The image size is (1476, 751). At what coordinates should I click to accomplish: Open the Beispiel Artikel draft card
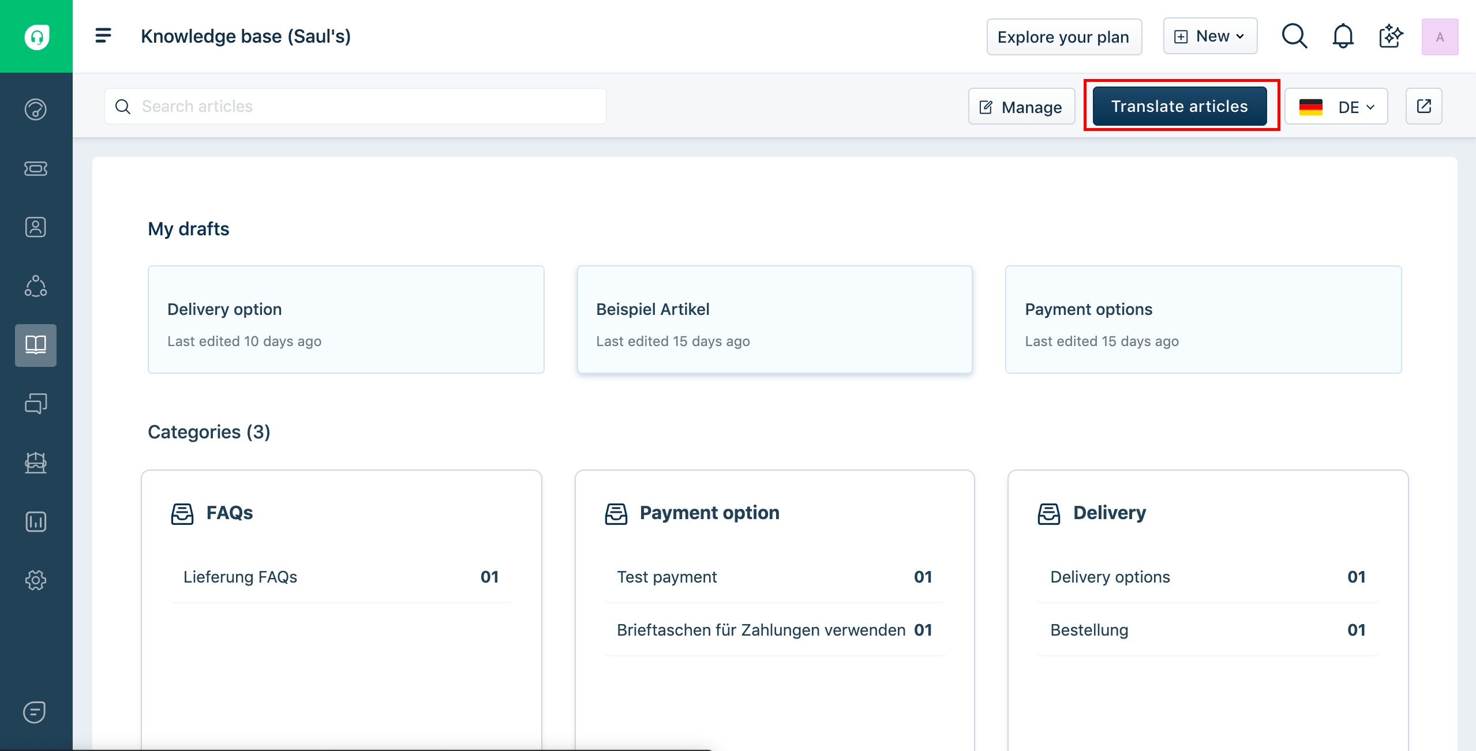775,320
